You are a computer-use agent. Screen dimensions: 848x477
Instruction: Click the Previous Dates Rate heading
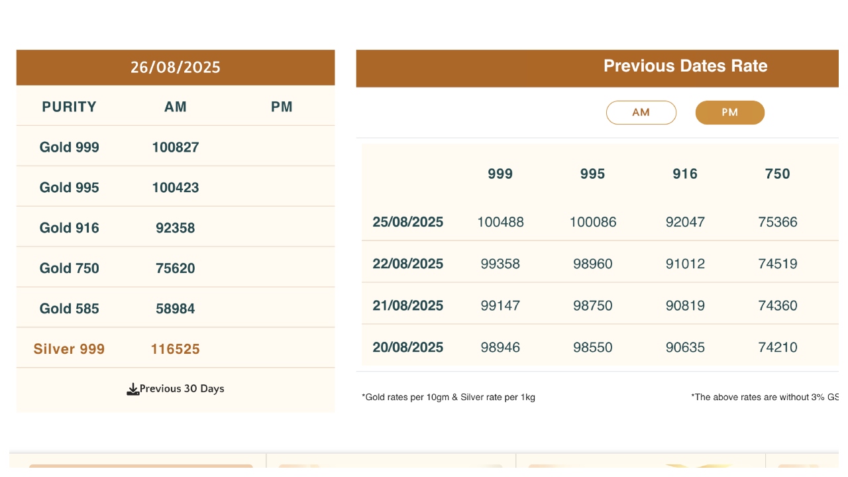[685, 66]
